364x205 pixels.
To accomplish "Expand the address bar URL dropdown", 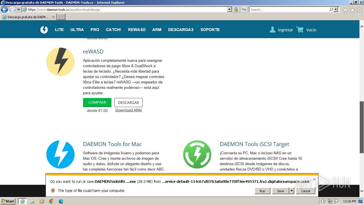I will pyautogui.click(x=229, y=9).
